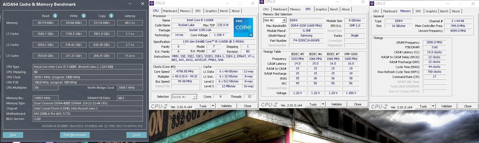This screenshot has height=143, width=479.
Task: Select Mainboard tab in the SPD CPU-Z window
Action: click(x=280, y=9)
